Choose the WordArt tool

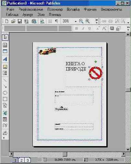point(5,59)
